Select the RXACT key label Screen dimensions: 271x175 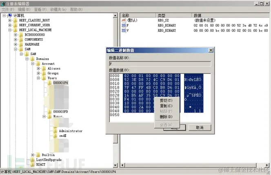point(41,164)
